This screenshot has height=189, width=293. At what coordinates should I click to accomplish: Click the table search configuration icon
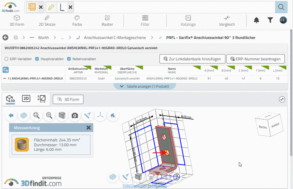coord(5,70)
